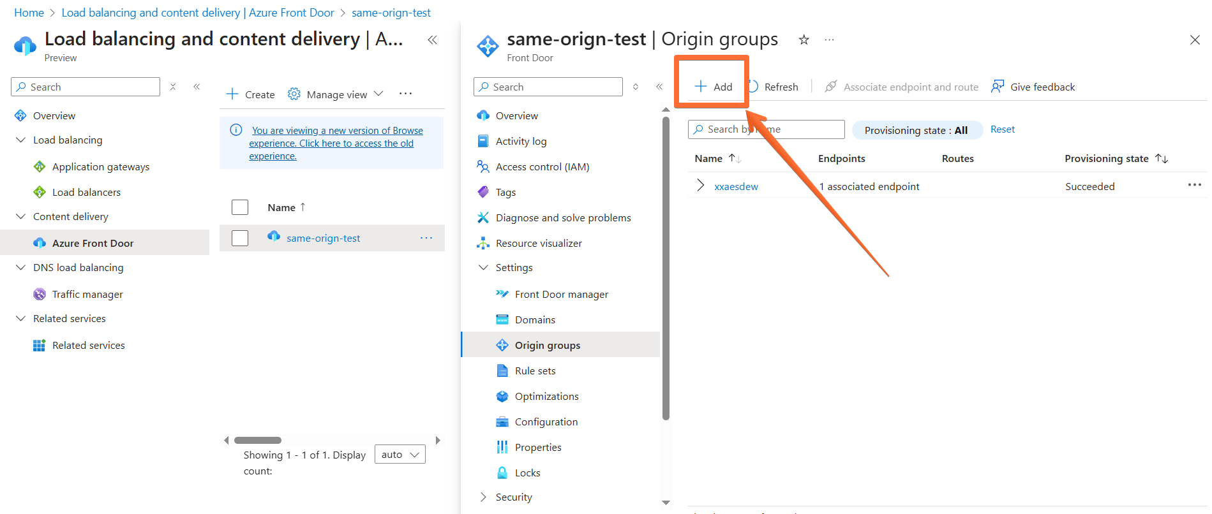Sort list by Name column in left blade

pyautogui.click(x=287, y=207)
